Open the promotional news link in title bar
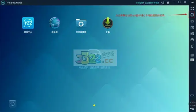 coord(148,3)
